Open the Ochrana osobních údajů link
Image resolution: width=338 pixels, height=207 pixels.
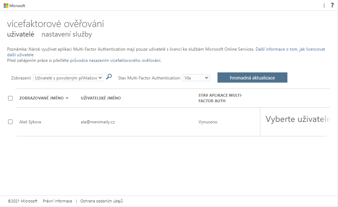coord(102,201)
